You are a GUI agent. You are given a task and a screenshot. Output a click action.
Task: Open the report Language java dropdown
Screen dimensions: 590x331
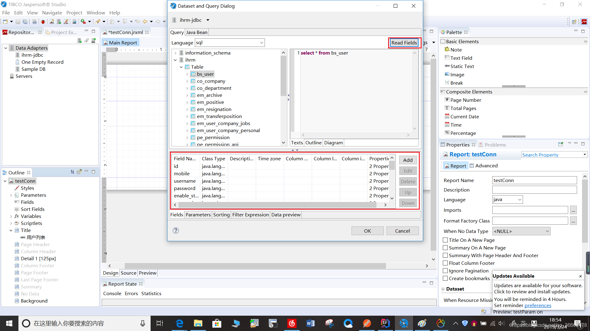click(507, 200)
